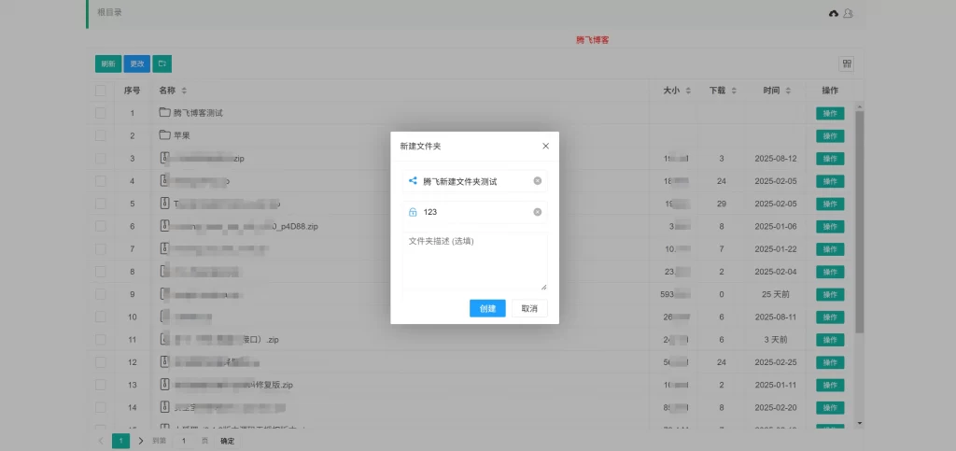Toggle the select-all header checkbox
956x451 pixels.
[x=101, y=91]
